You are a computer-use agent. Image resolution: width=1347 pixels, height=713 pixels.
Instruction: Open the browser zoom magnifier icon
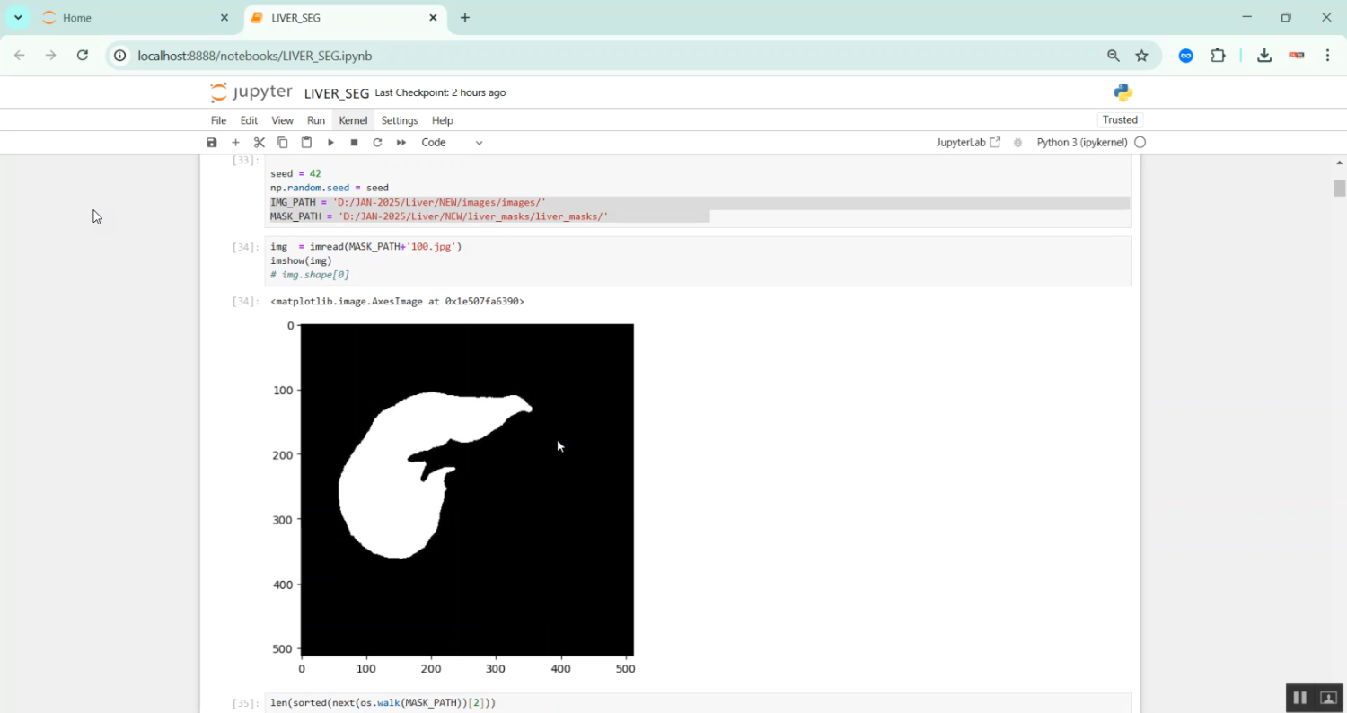1114,56
